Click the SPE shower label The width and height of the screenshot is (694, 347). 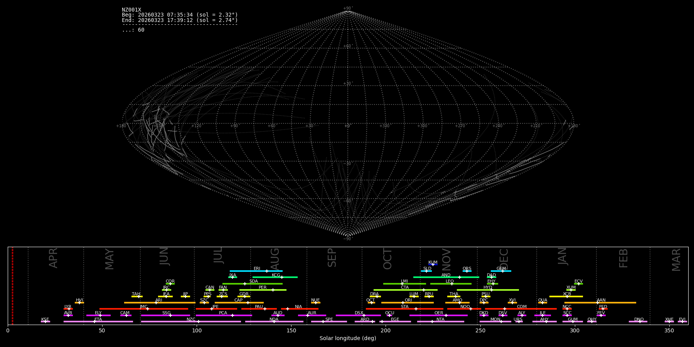[x=329, y=320]
